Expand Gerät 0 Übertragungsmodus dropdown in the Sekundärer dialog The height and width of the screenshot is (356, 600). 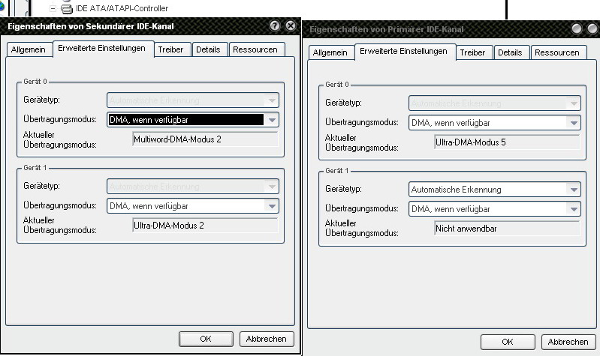pyautogui.click(x=271, y=119)
